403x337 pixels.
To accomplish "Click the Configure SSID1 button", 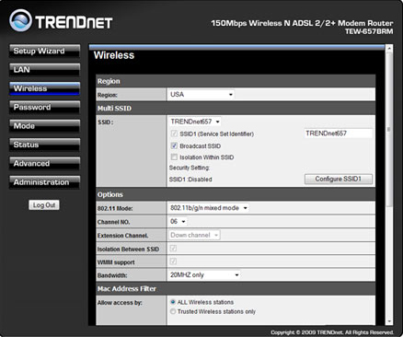I will tap(339, 179).
